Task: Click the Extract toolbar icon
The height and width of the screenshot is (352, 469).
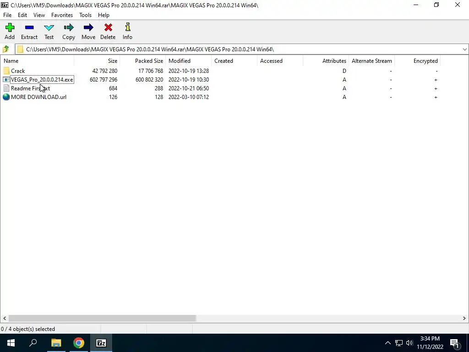Action: click(29, 28)
